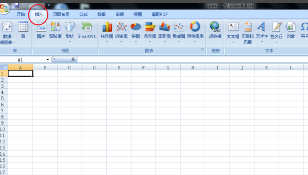Insert a line chart (折线图)
308x175 pixels.
tap(121, 27)
